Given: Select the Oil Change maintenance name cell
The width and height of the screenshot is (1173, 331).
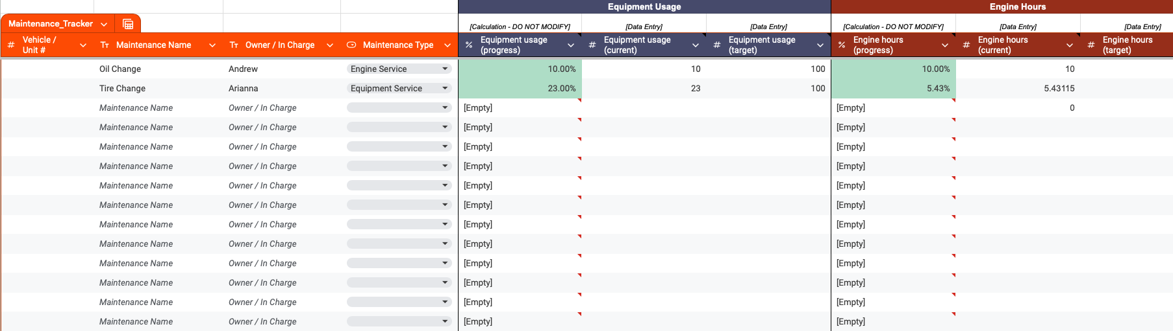Looking at the screenshot, I should click(120, 69).
